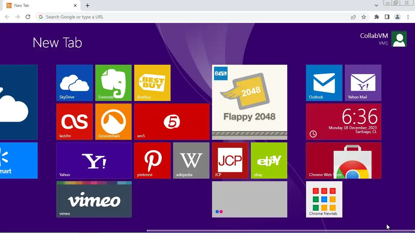
Task: Toggle the browser side panel
Action: point(387,17)
